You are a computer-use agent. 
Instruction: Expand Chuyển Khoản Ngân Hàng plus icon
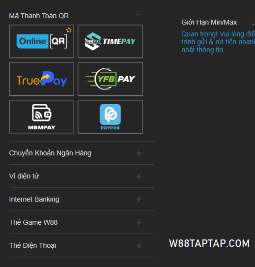(139, 153)
